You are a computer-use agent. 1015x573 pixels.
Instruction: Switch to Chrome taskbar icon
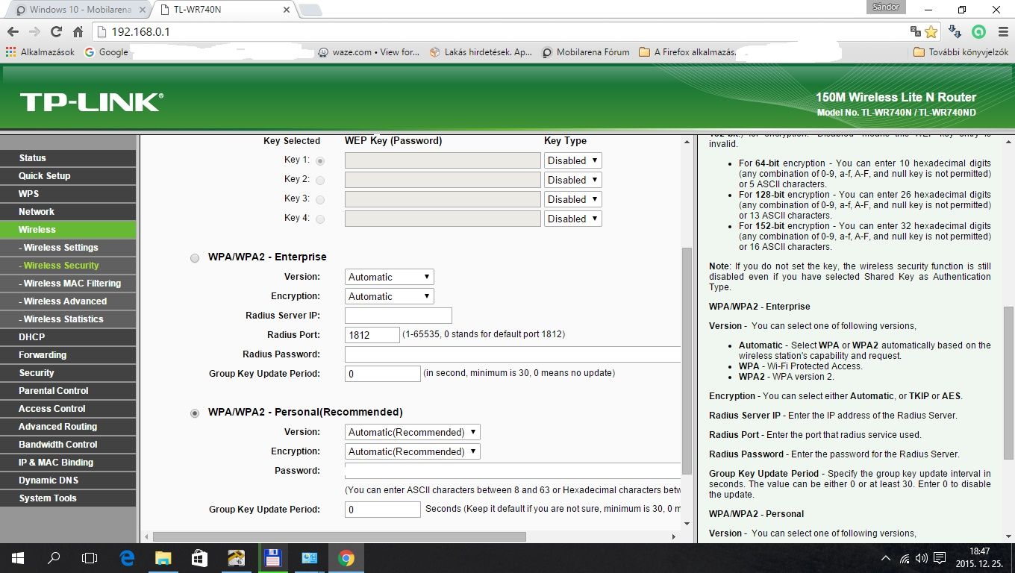pos(345,558)
